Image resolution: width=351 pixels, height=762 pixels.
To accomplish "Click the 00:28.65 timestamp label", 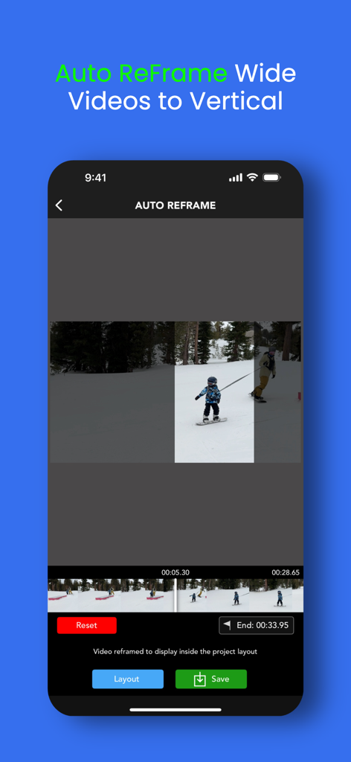I will pos(286,572).
